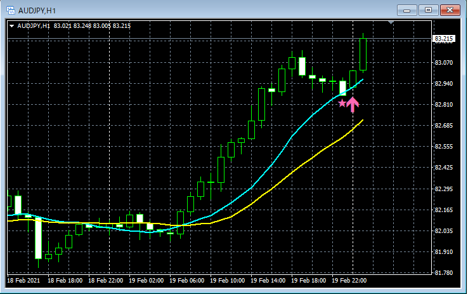Click the 19 Feb 14:00 time label

[268, 281]
